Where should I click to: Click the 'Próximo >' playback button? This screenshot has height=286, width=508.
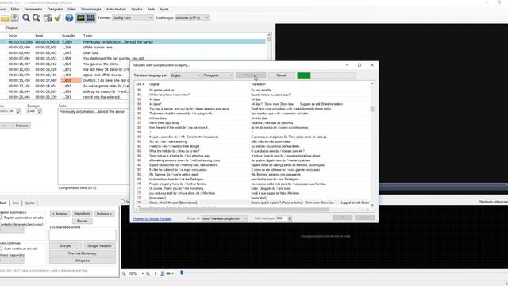tap(104, 214)
